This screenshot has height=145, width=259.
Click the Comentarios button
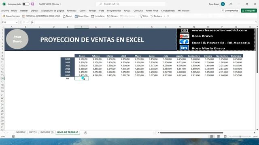(x=230, y=10)
